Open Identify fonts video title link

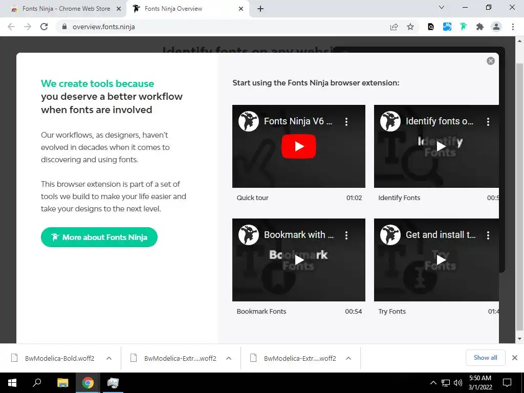pos(440,121)
